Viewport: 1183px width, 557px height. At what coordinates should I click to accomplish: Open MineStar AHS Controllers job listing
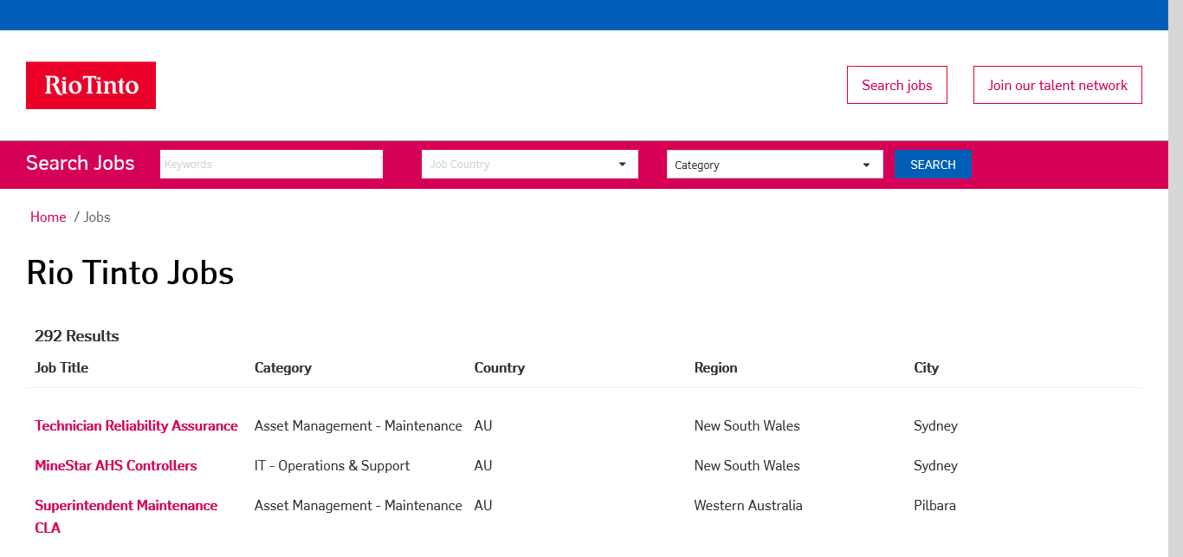coord(116,466)
